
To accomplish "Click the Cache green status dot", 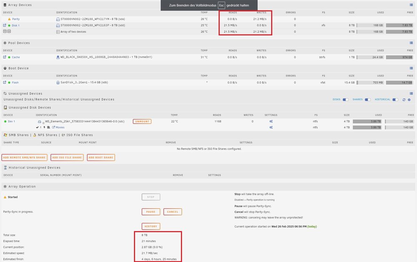I will pos(9,57).
